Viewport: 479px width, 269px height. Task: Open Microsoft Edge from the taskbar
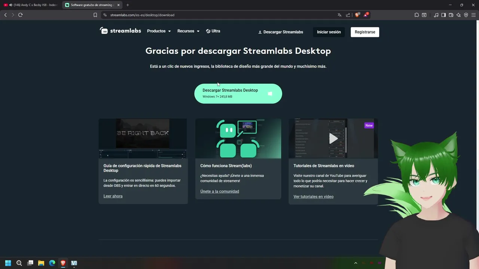point(52,263)
